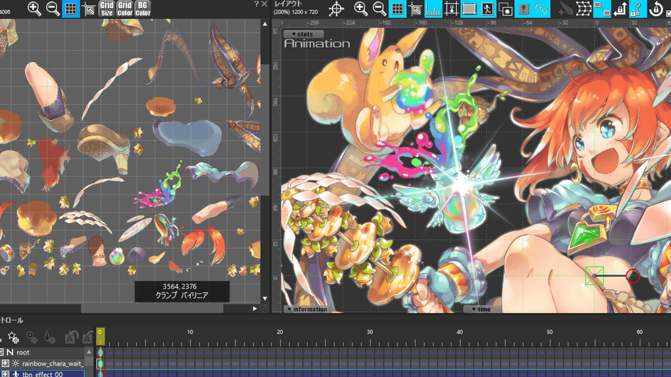Click frame 50 on the timeline ruler
This screenshot has height=377, width=671.
[x=549, y=332]
